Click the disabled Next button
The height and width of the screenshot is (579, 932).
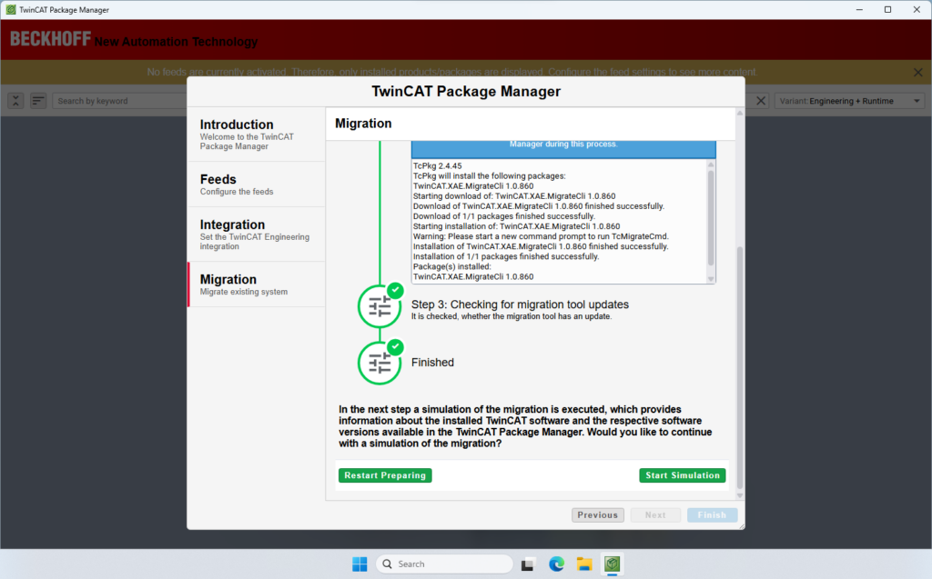point(655,514)
